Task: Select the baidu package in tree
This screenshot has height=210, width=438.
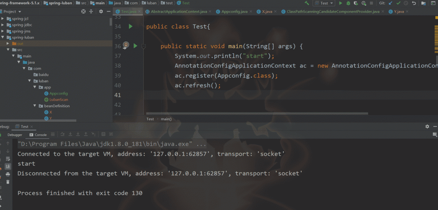Action: coord(41,75)
